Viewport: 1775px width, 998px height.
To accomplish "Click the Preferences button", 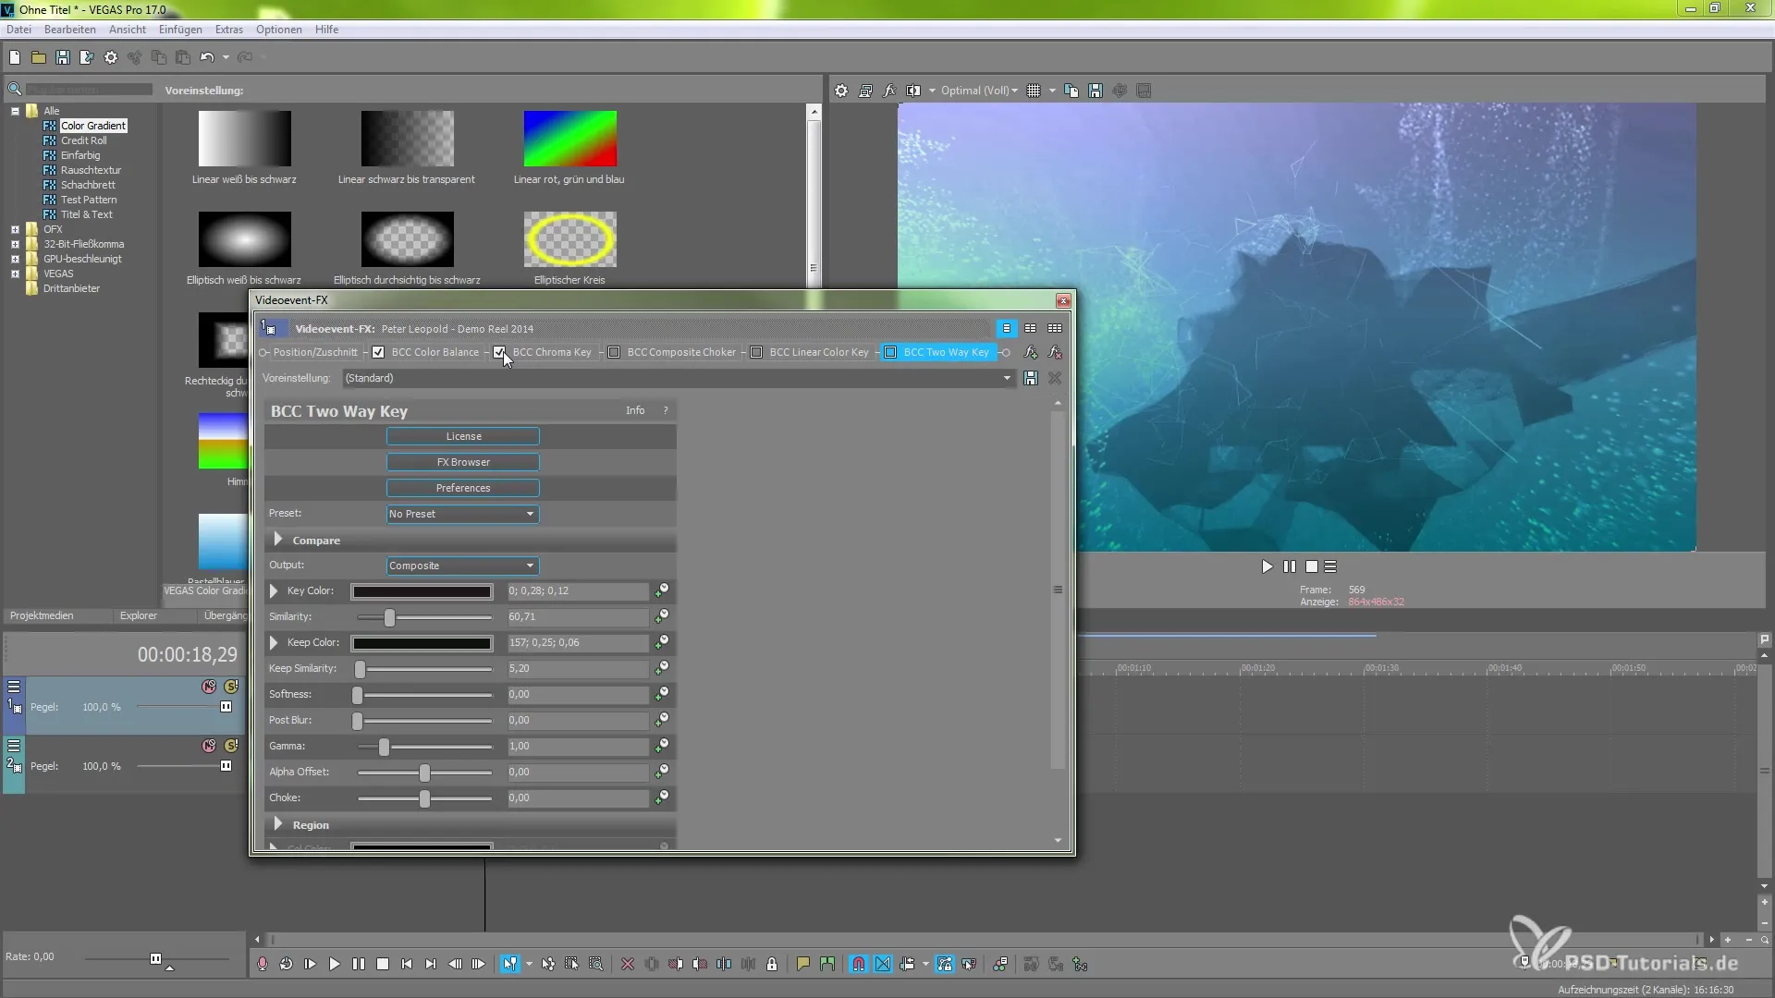I will 463,488.
